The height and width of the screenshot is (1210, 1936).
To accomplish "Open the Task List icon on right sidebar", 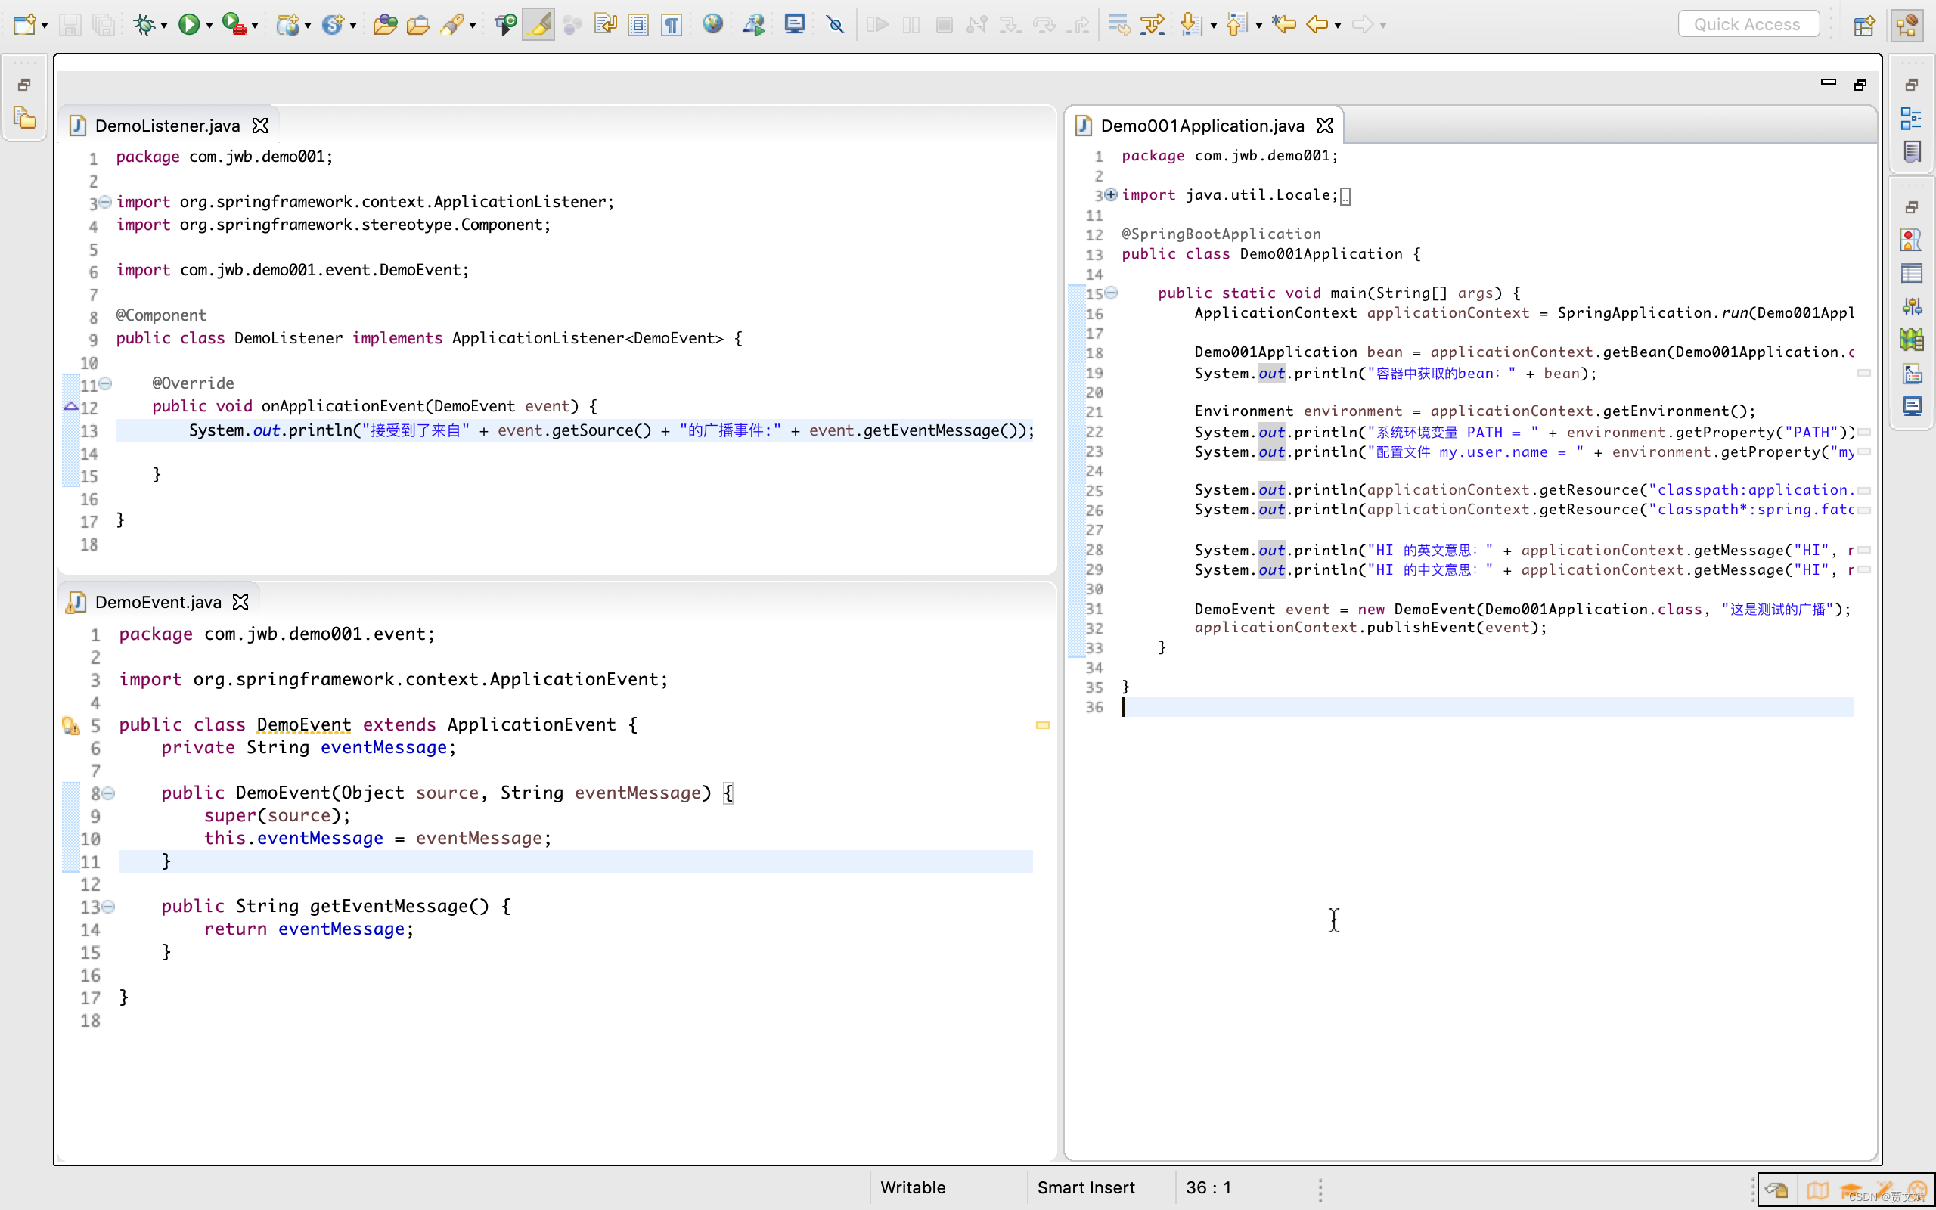I will point(1911,152).
